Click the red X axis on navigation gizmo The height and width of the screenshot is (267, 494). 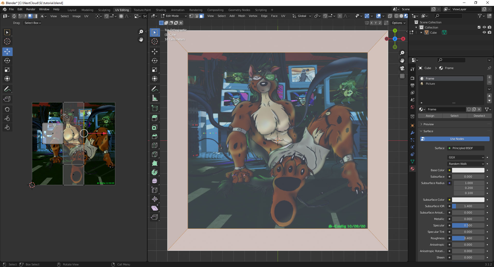pyautogui.click(x=403, y=39)
